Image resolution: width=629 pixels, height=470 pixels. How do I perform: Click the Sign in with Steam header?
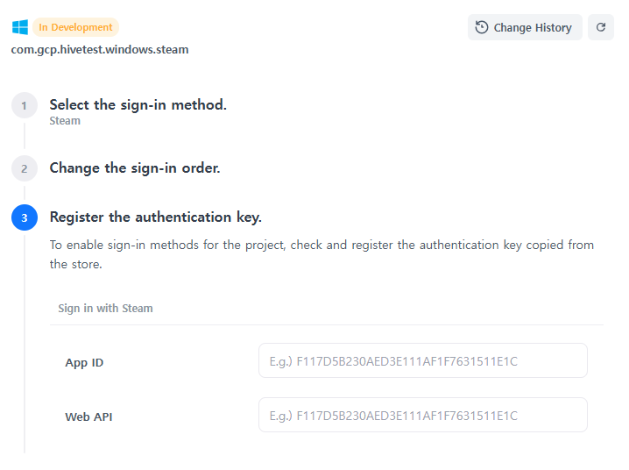pyautogui.click(x=105, y=309)
